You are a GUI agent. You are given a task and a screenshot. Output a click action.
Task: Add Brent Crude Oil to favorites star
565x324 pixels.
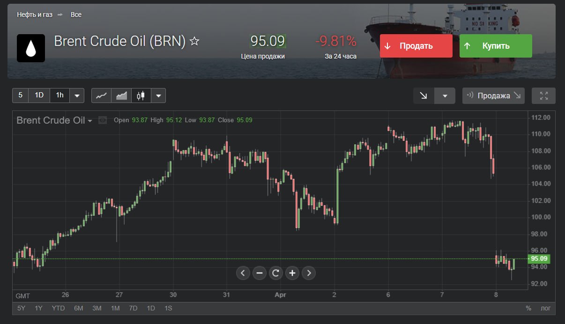[x=194, y=42]
